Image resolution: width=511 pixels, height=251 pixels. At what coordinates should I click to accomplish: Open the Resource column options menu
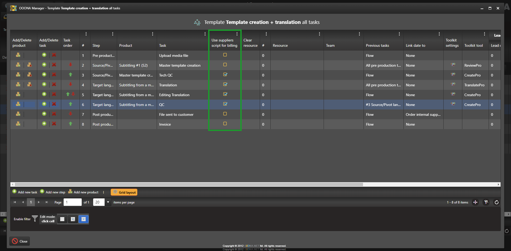coord(319,34)
